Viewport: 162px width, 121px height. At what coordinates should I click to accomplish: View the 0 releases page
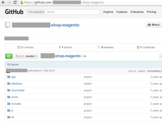click(106, 47)
